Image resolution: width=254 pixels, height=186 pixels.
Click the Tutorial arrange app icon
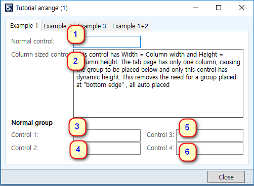point(9,8)
